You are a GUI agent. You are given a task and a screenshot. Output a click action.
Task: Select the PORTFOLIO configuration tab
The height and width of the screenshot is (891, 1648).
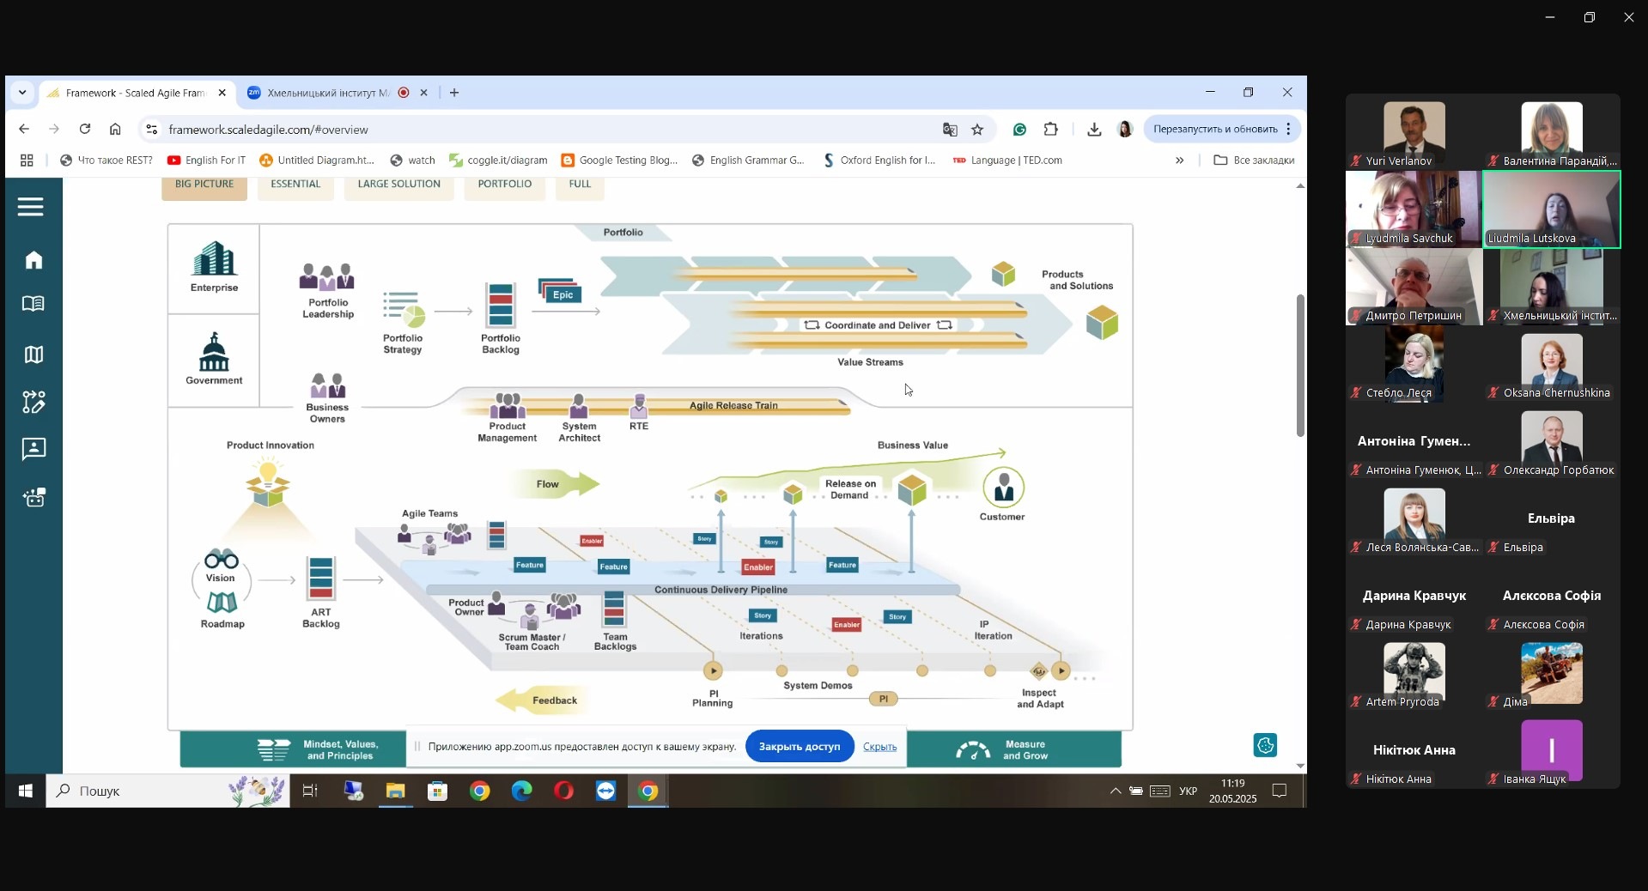pos(504,185)
